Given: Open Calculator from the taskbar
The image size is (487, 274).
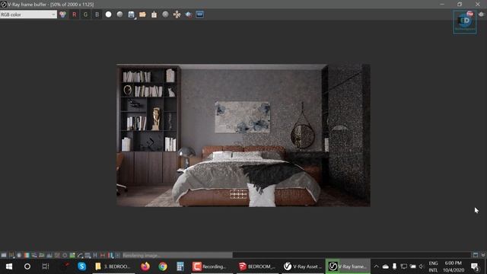Looking at the screenshot, I should tap(180, 266).
